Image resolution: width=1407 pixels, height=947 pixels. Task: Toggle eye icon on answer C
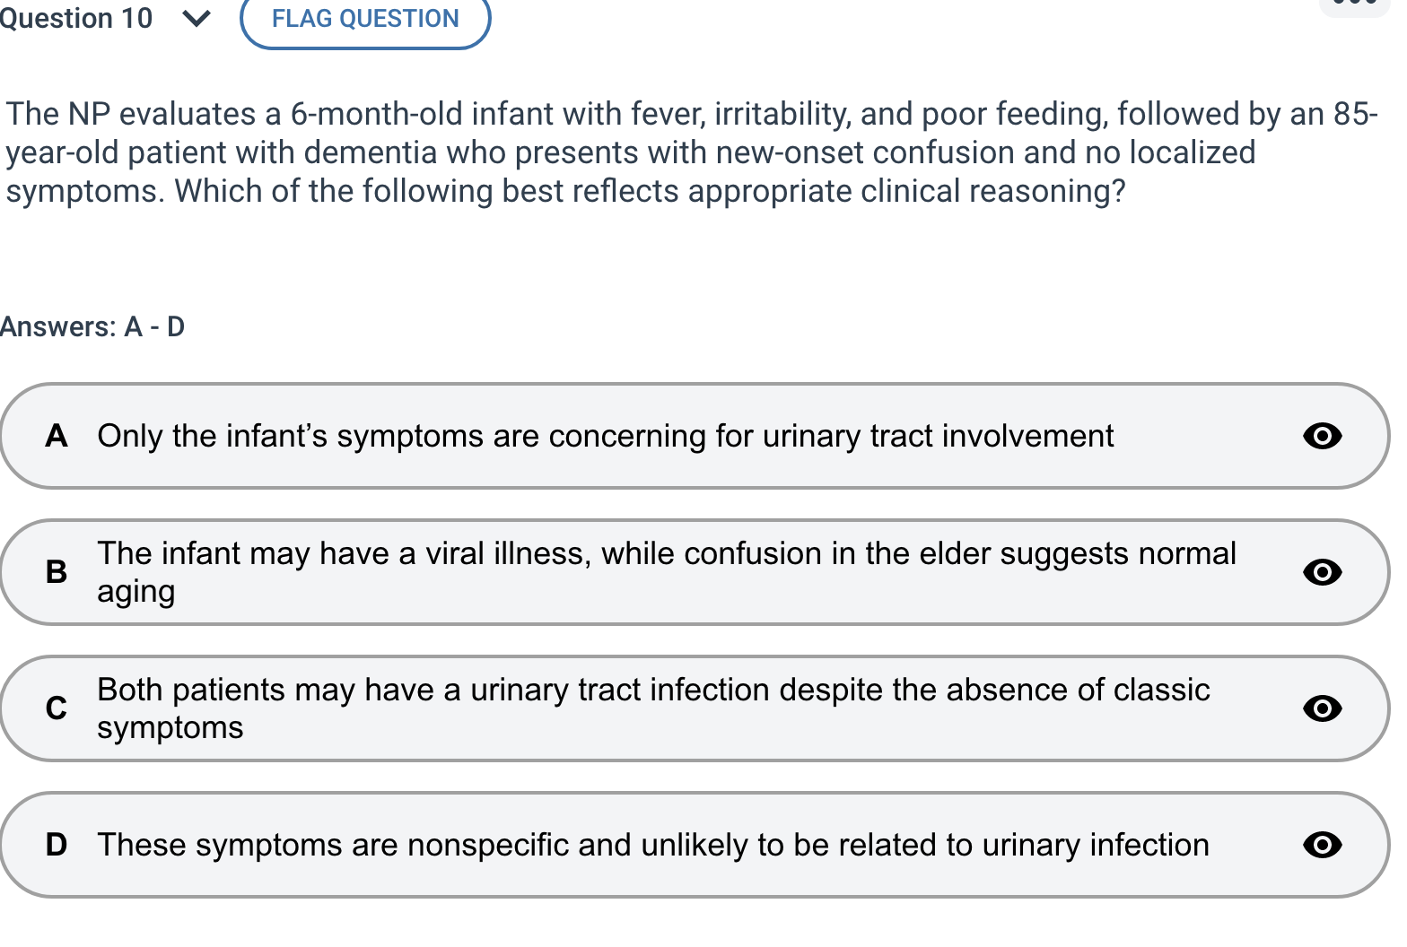[x=1322, y=708]
